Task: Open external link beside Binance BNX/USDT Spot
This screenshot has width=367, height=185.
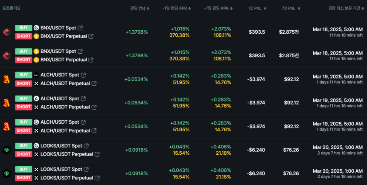Action: click(x=80, y=51)
